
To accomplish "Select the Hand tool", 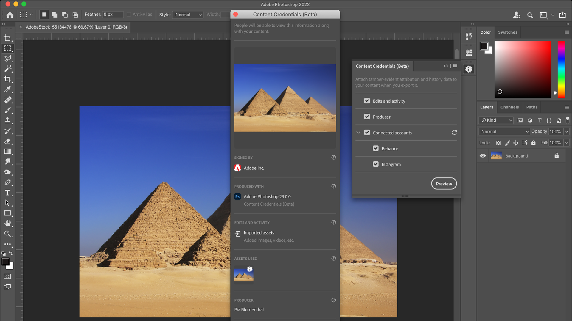I will click(x=7, y=223).
